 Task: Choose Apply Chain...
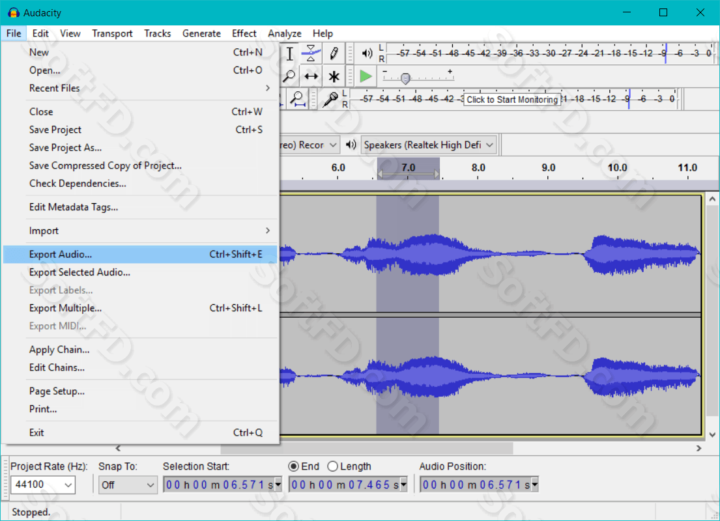click(x=140, y=350)
